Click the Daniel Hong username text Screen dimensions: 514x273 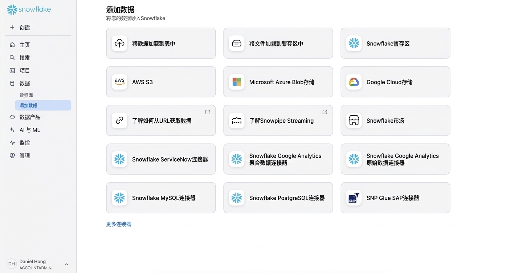tap(33, 261)
